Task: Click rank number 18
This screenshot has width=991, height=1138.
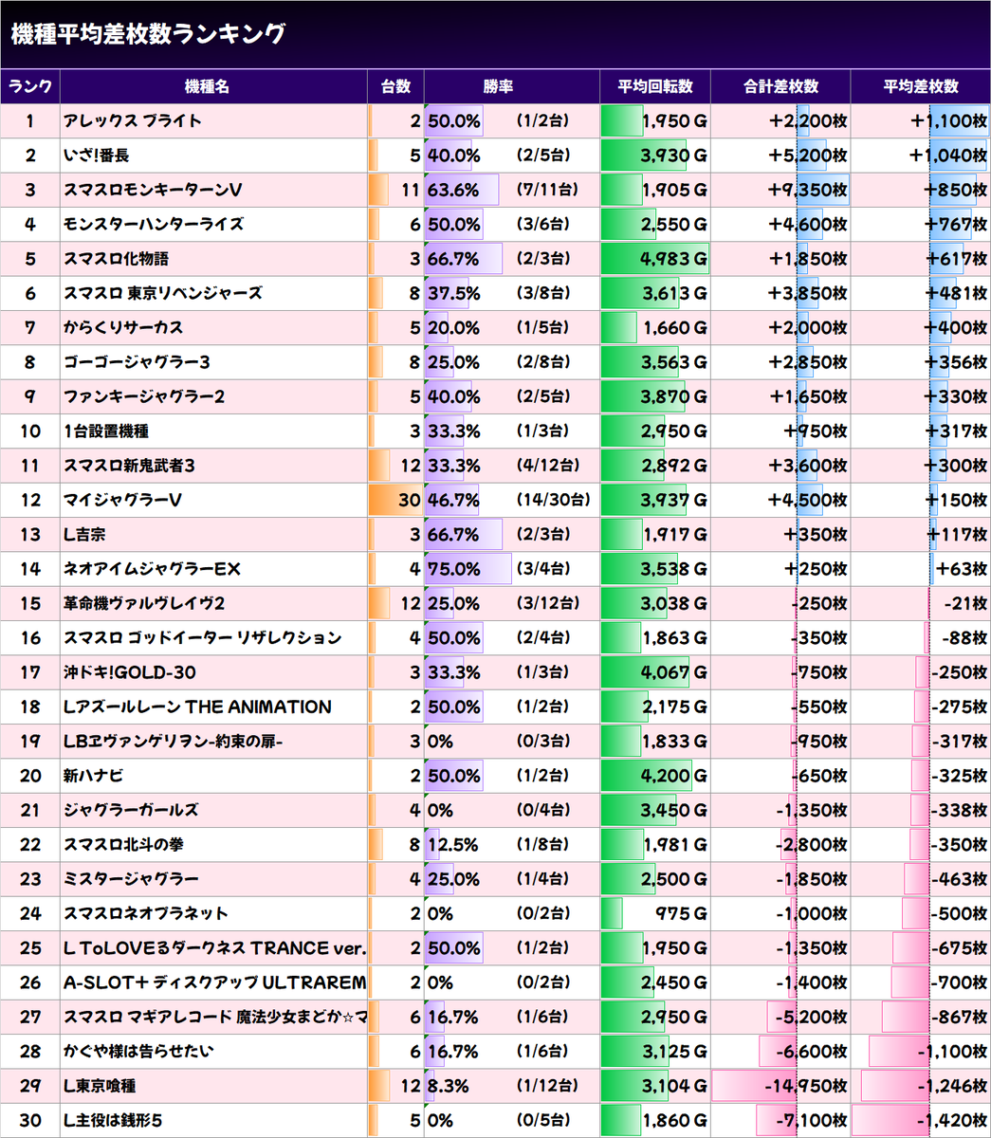Action: (x=30, y=707)
